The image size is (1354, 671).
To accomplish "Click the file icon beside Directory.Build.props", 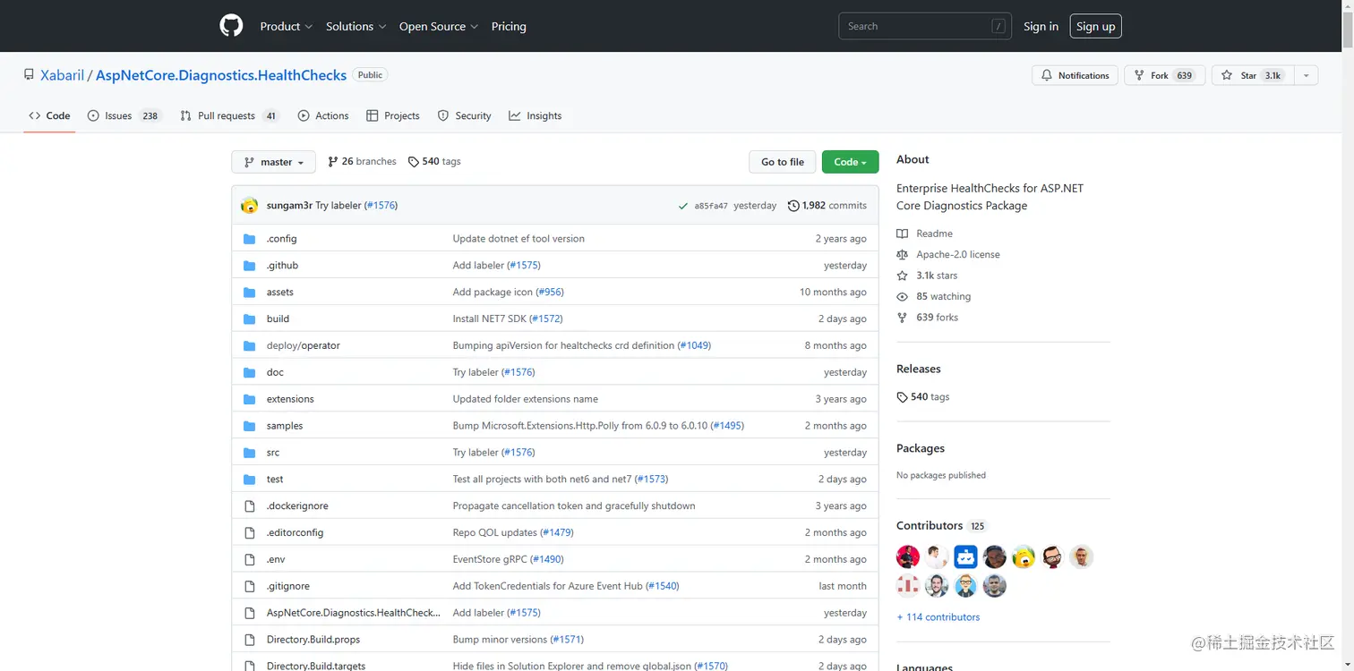I will pyautogui.click(x=250, y=640).
